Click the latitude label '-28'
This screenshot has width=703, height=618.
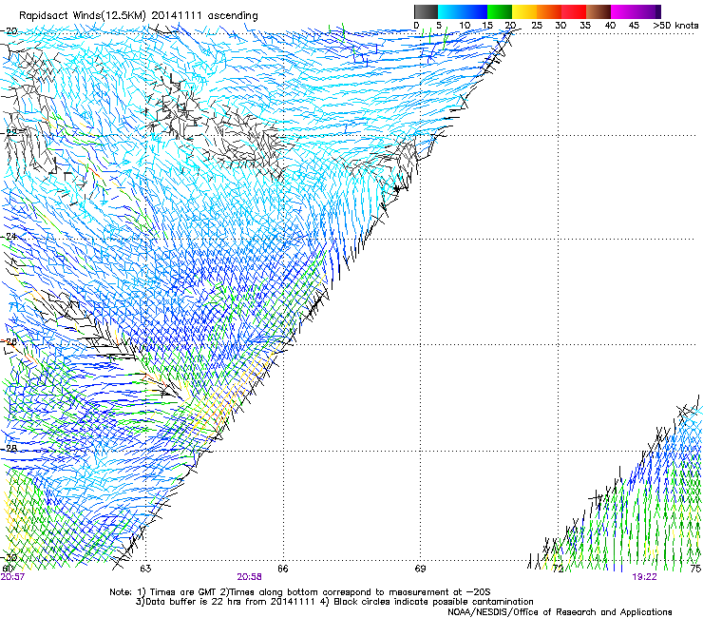[x=9, y=448]
